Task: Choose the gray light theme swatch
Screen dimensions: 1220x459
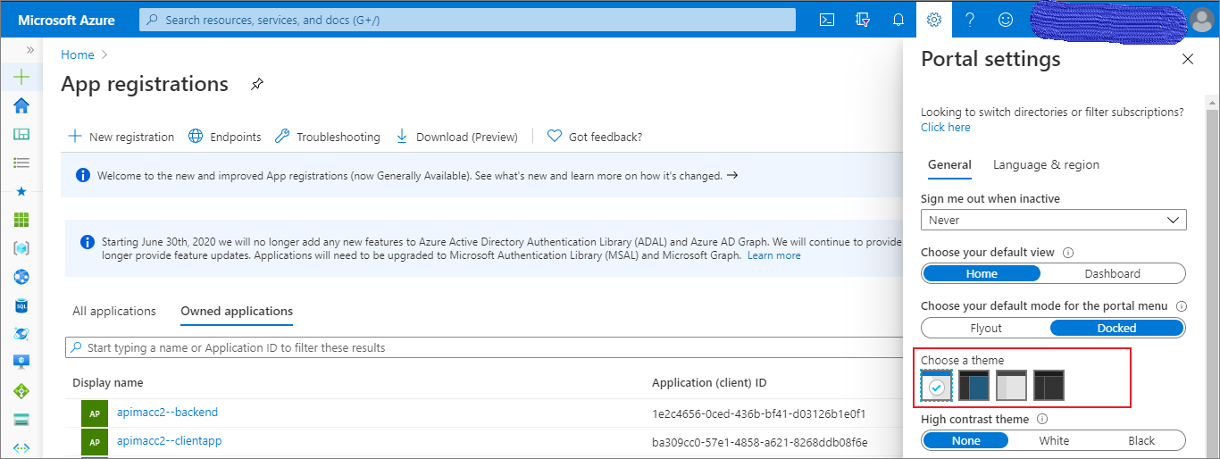Action: 1012,386
